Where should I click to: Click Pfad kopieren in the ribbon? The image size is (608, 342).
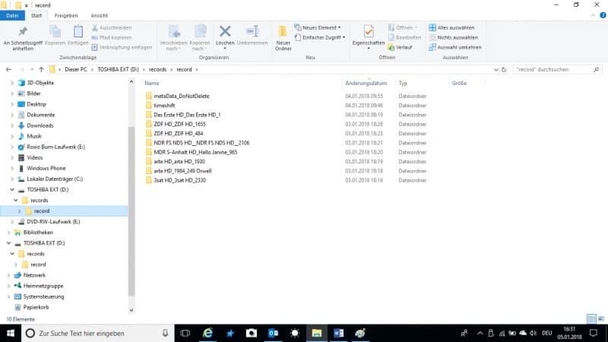coord(112,37)
